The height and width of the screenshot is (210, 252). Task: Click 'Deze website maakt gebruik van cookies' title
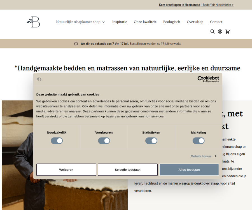tap(68, 94)
